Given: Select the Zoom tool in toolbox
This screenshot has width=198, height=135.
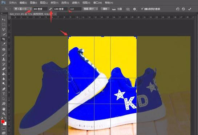Looking at the screenshot, I should 4,114.
